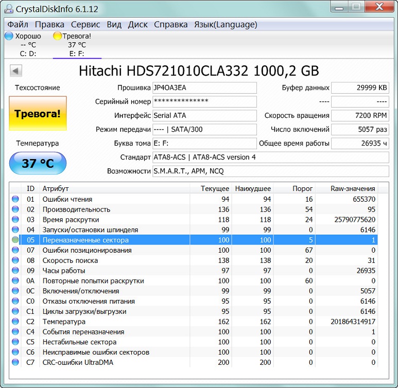Select the row Ошибки чтения

(194, 199)
